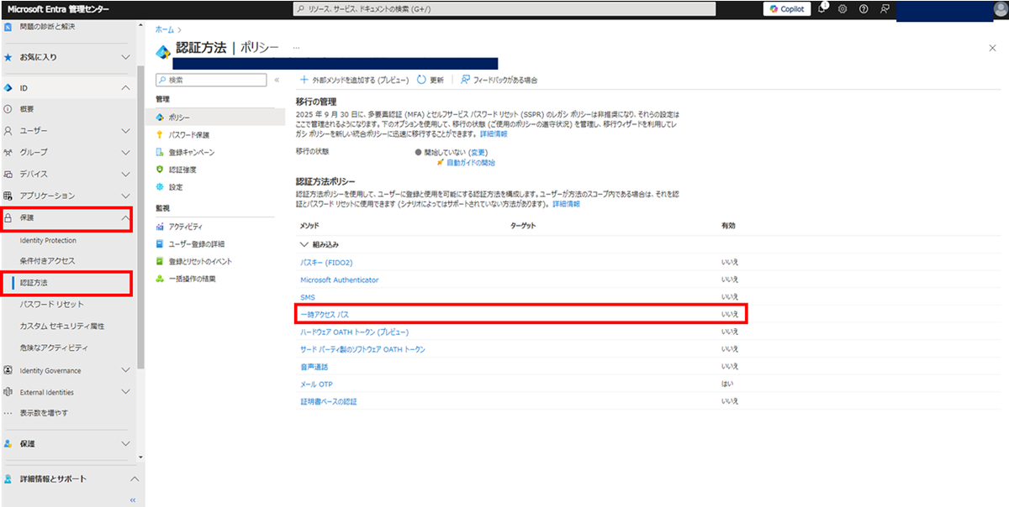Open Identity Protection in the sidebar

(48, 240)
